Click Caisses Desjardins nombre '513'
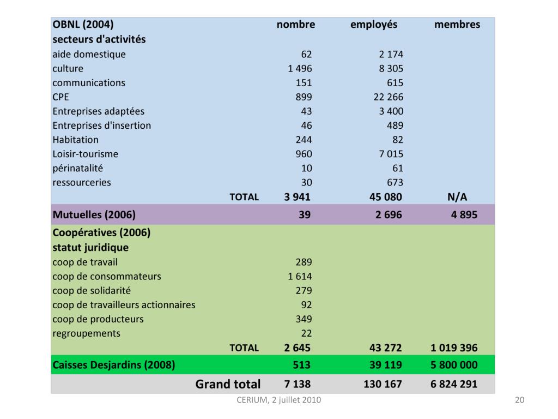Screen dimensions: 558x419 [x=301, y=365]
